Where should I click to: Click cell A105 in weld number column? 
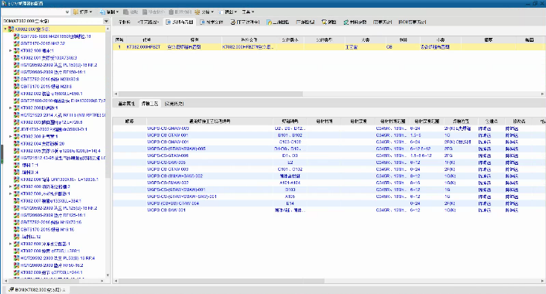click(x=290, y=197)
